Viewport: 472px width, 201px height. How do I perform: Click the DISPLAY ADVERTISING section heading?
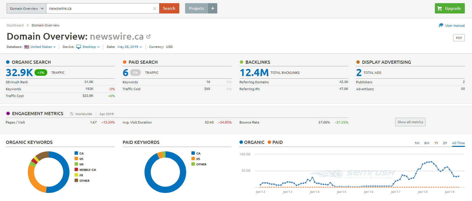387,62
